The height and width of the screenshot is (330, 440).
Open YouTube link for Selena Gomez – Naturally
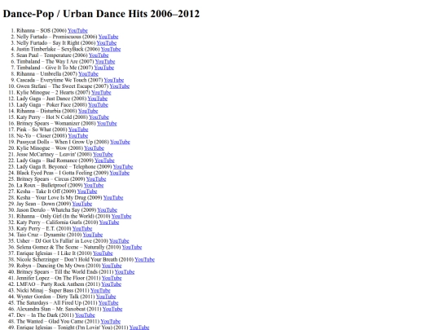tap(132, 247)
